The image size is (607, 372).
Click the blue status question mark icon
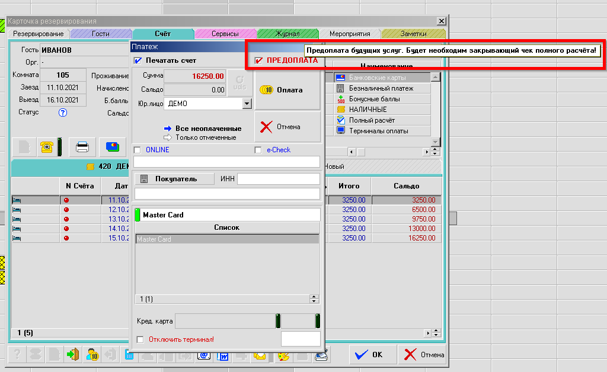(x=63, y=113)
